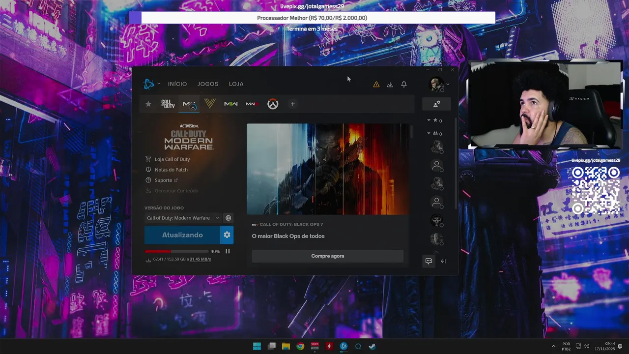Click the news panel scrollbar
The height and width of the screenshot is (354, 629).
coord(412,132)
